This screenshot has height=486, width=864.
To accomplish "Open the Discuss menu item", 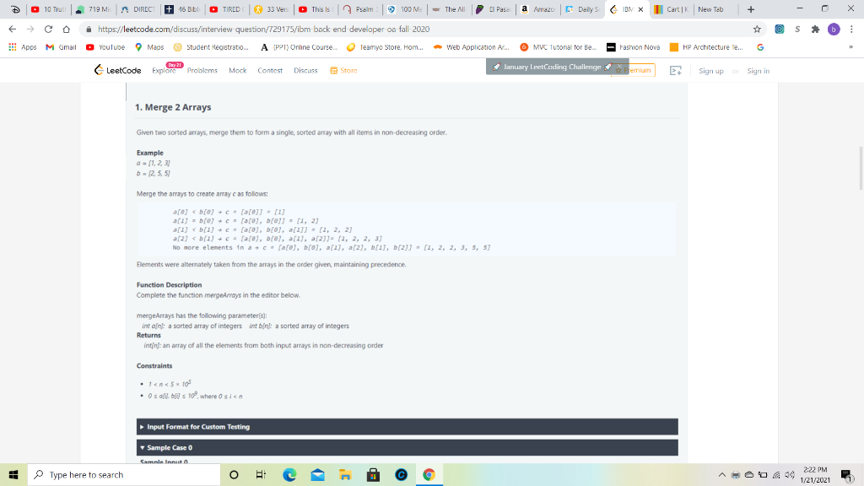I will pyautogui.click(x=305, y=71).
